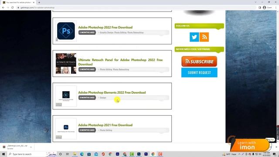The height and width of the screenshot is (157, 279).
Task: Switch to 'You searched for adobe' tab
Action: tap(18, 3)
